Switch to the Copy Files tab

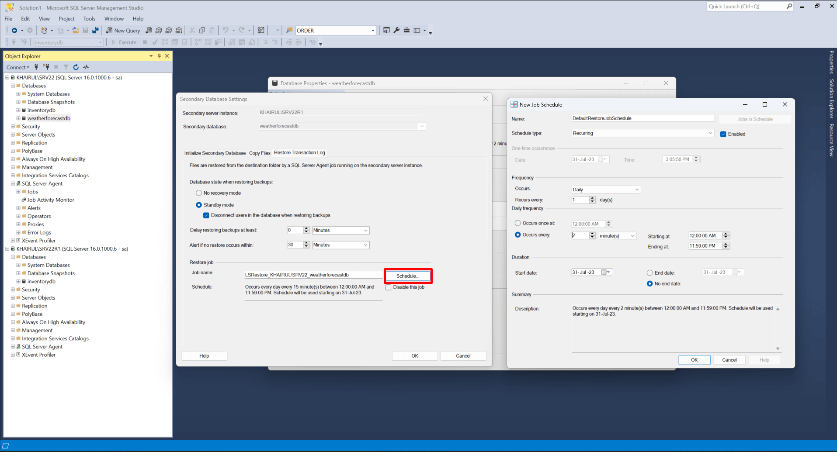[x=260, y=153]
